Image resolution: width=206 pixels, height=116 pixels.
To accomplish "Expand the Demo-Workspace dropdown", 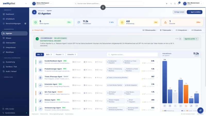I will (x=42, y=4).
